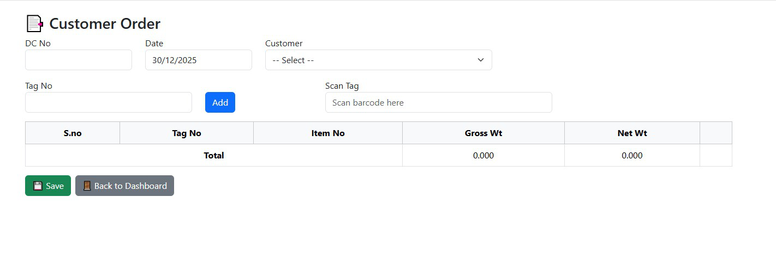Click the Gross Wt column header
This screenshot has width=776, height=270.
coord(483,133)
